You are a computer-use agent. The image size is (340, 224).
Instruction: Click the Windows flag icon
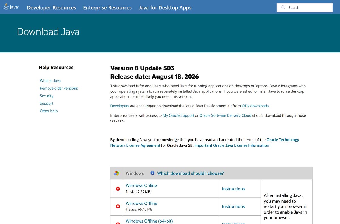117,173
